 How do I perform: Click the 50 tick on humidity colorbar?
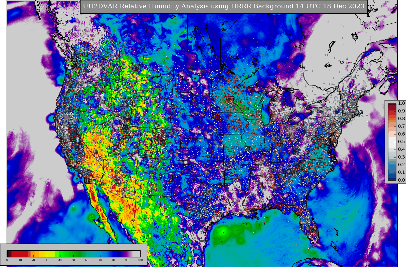point(73,260)
